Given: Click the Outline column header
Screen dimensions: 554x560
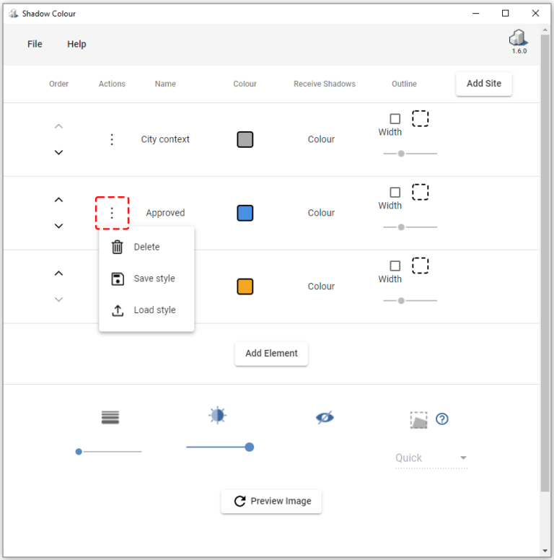Looking at the screenshot, I should (x=404, y=84).
